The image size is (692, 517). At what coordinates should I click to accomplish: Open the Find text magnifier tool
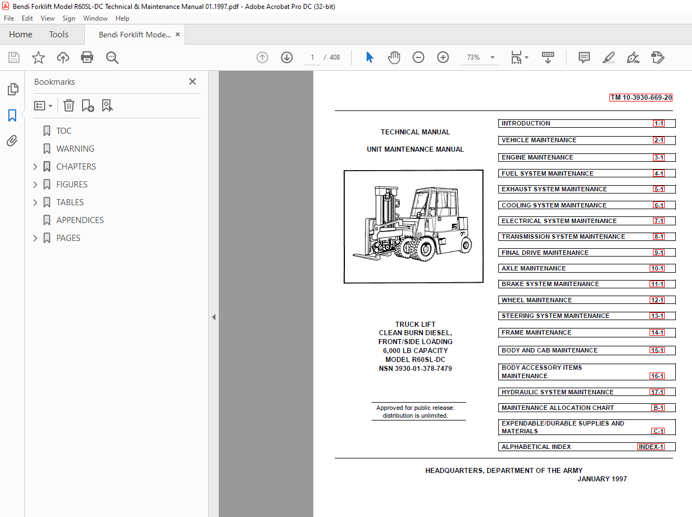pos(113,57)
